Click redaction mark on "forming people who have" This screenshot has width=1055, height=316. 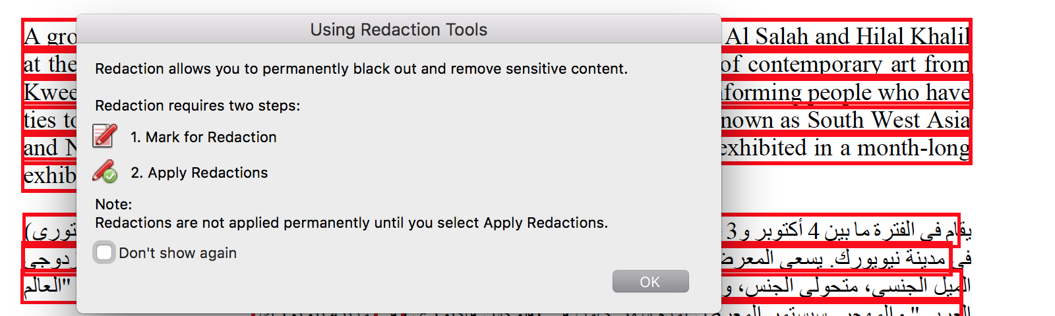846,93
